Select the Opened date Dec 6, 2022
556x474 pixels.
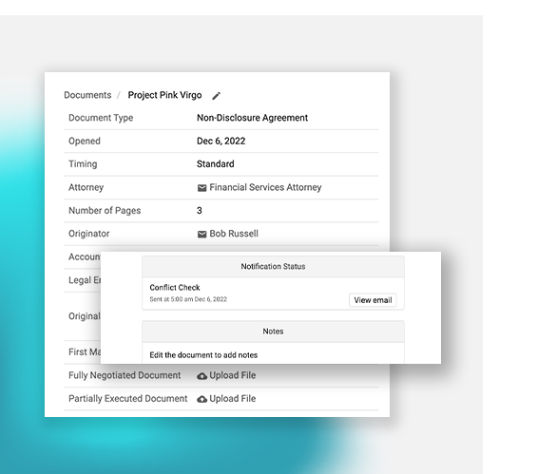(x=220, y=142)
